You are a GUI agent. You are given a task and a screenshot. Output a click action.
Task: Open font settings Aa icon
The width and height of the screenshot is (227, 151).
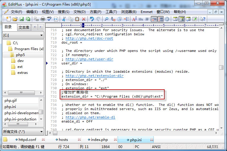point(134,19)
